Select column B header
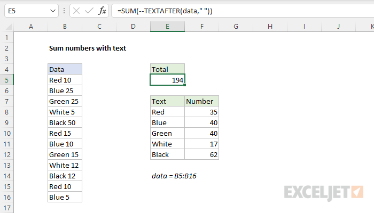The height and width of the screenshot is (213, 374). [65, 27]
